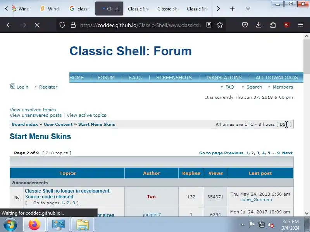The image size is (310, 232).
Task: Jump to page 5 in top pagination
Action: pyautogui.click(x=269, y=153)
